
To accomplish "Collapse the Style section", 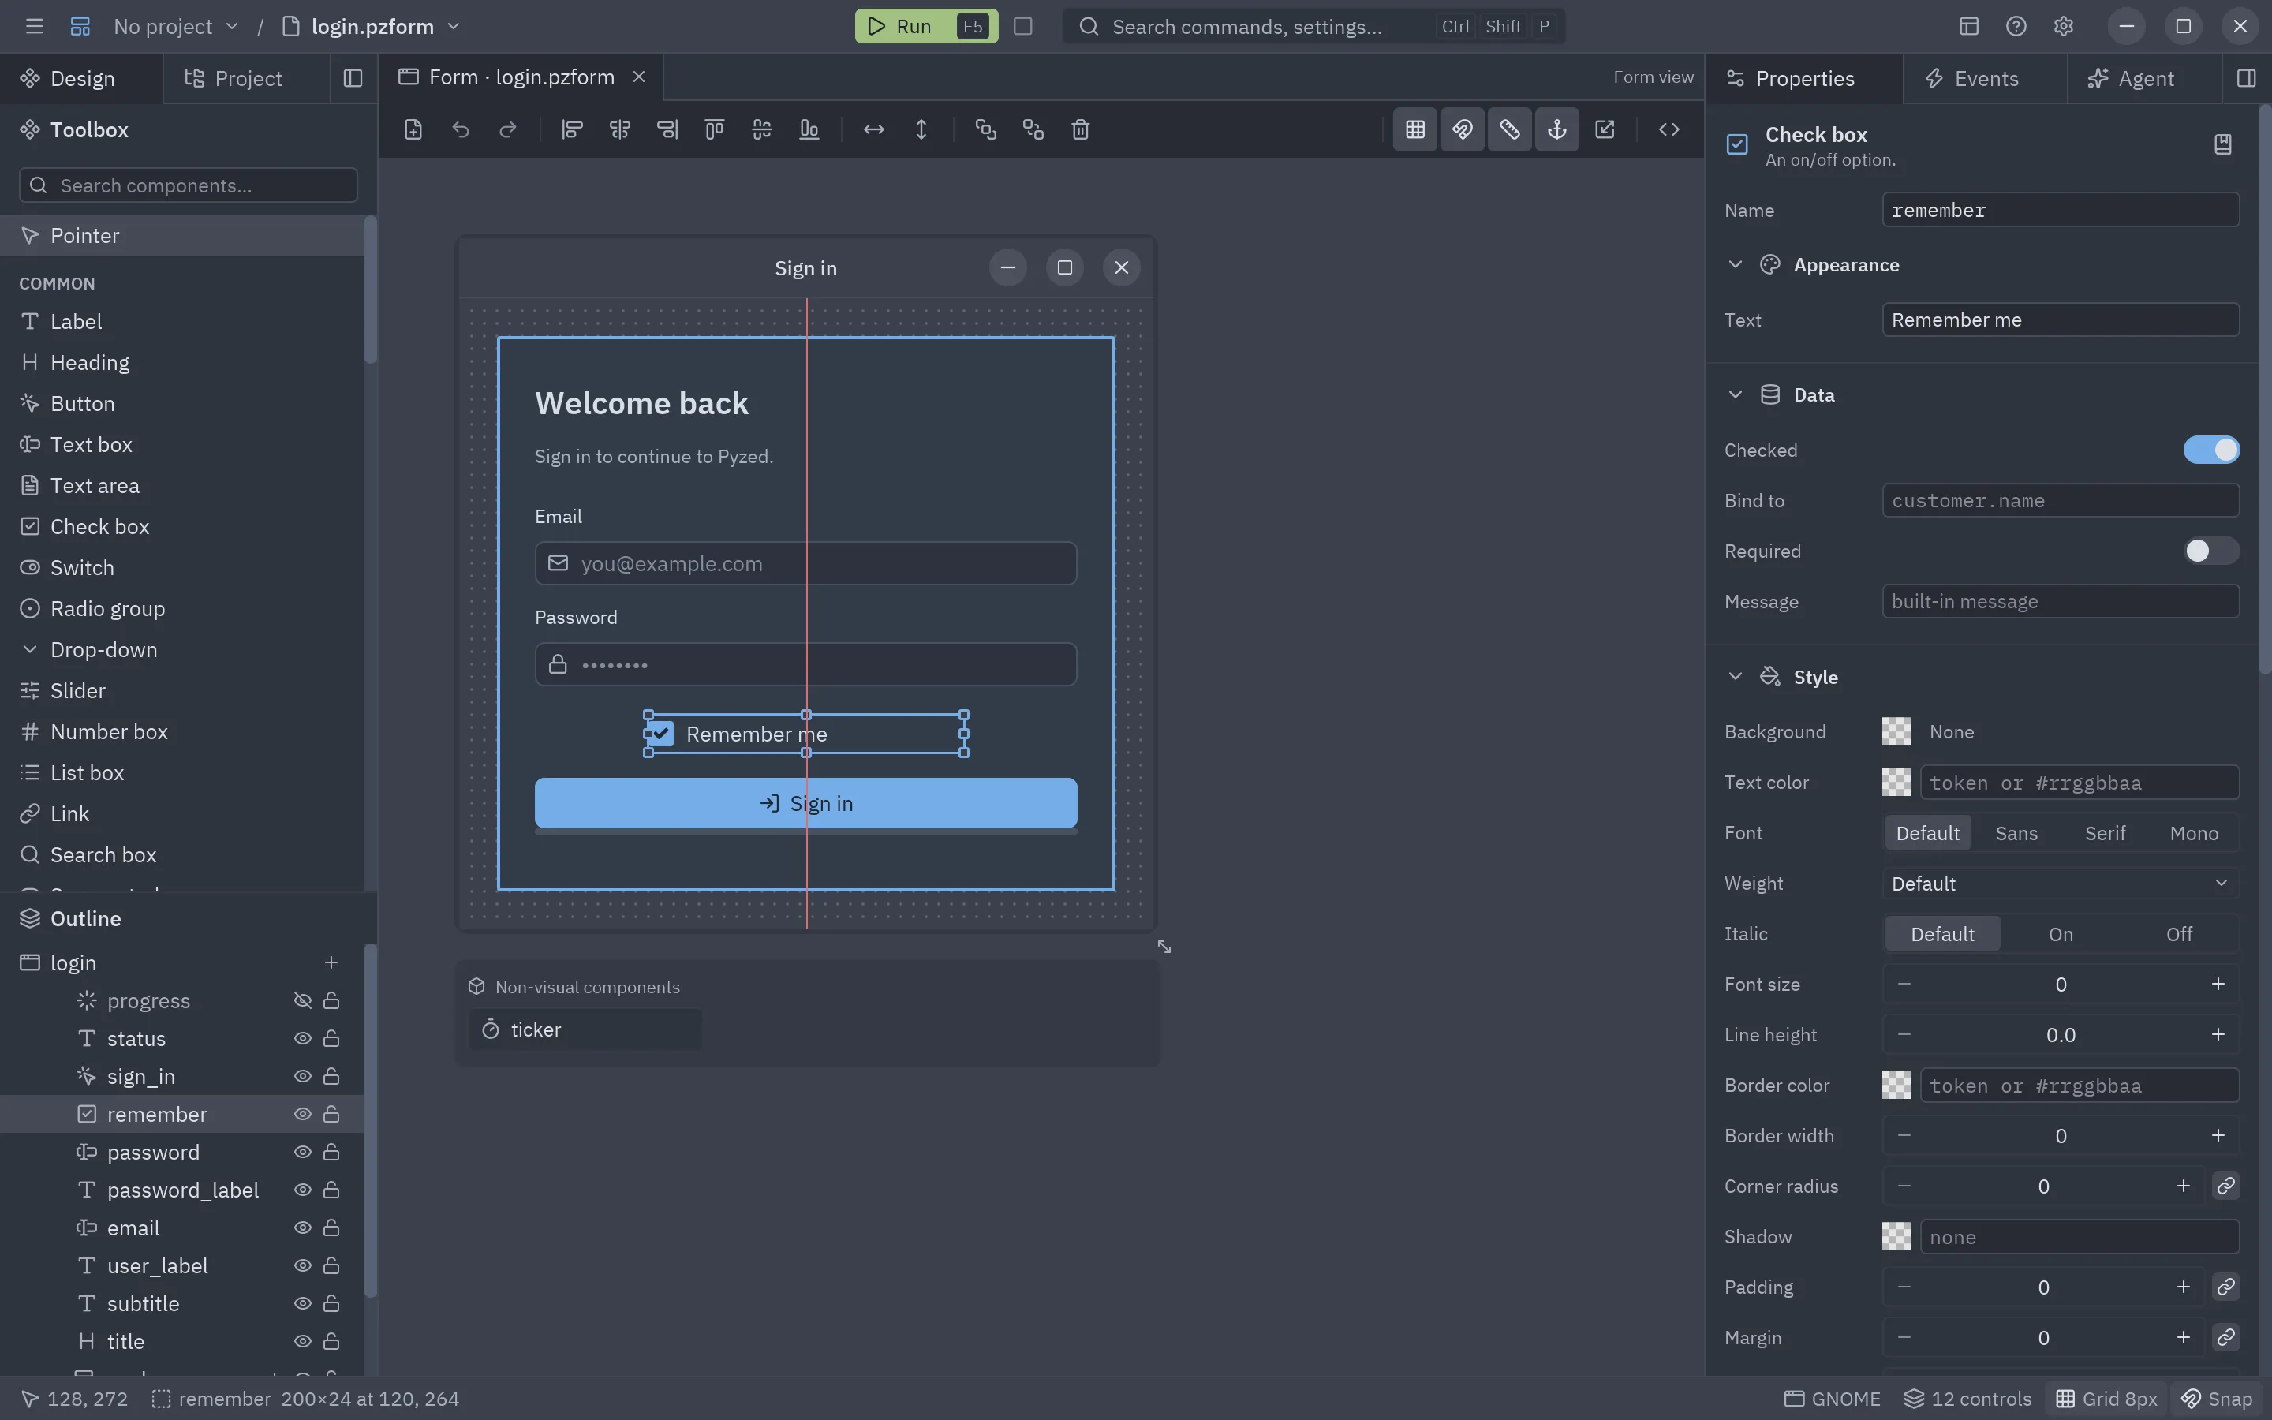I will click(1735, 677).
